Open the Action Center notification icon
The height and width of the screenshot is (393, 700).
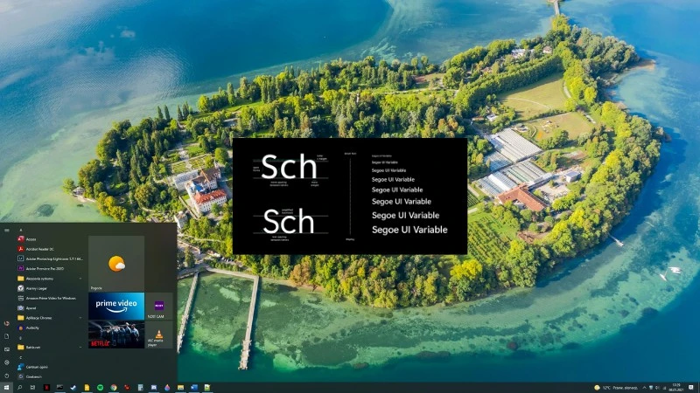(691, 388)
